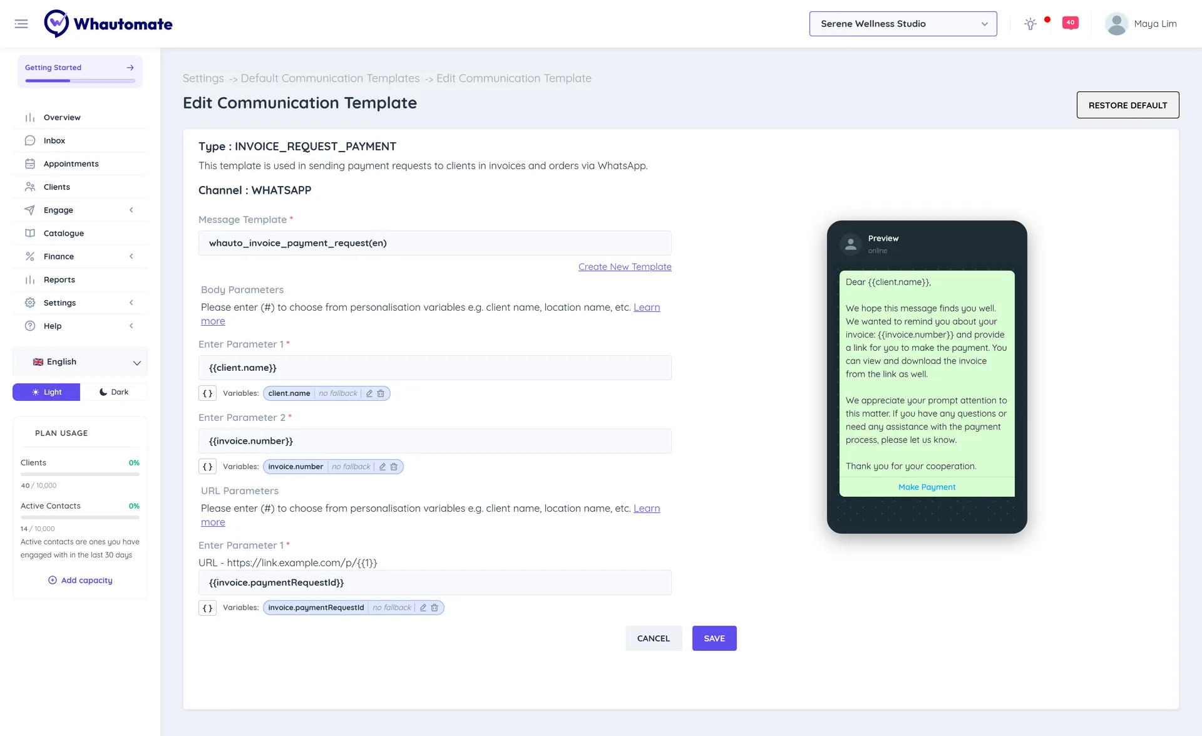
Task: Go to Default Communication Templates breadcrumb
Action: (330, 78)
